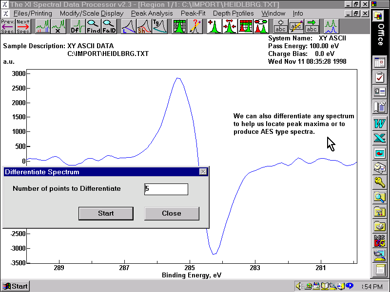Click the Number of points input field
This screenshot has width=390, height=292.
(x=166, y=189)
